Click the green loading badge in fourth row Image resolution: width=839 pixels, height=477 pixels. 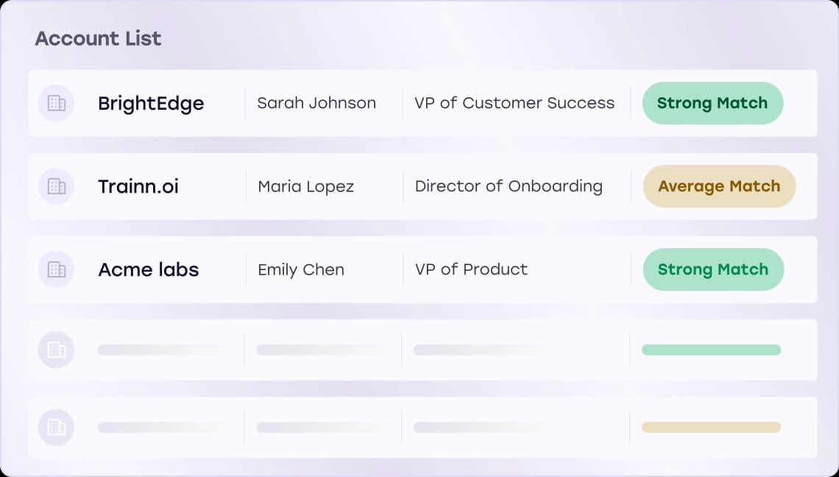tap(710, 350)
